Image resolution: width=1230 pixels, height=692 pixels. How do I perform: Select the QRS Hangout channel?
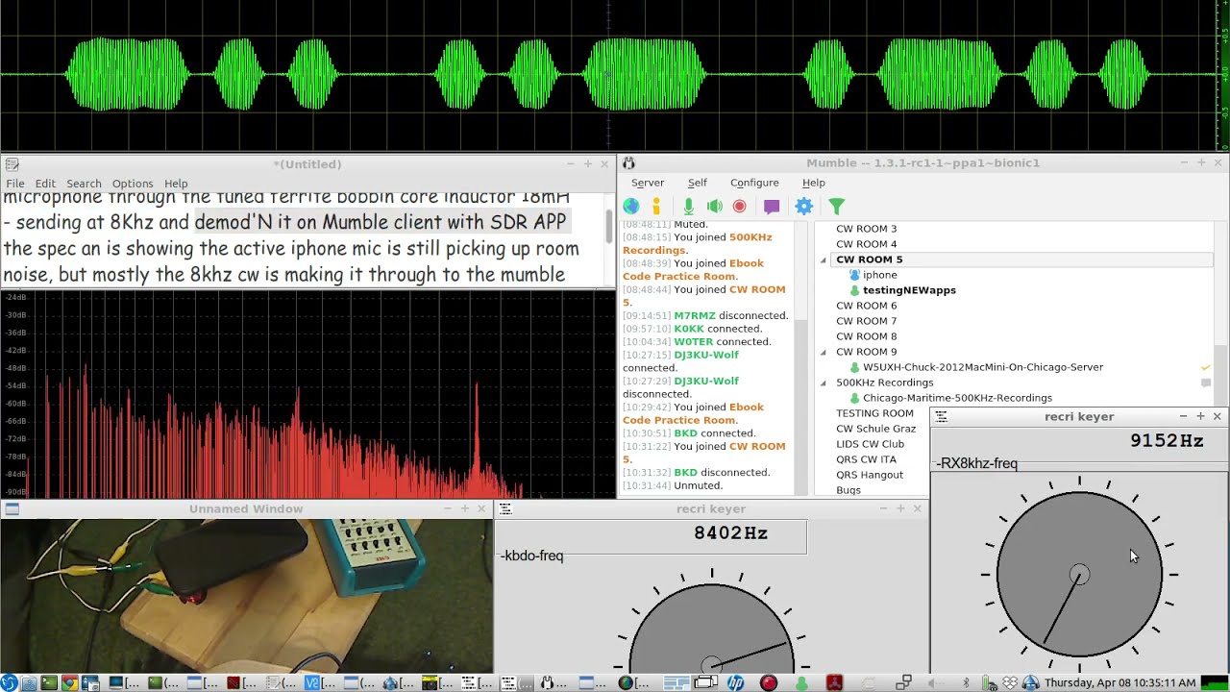click(x=870, y=475)
